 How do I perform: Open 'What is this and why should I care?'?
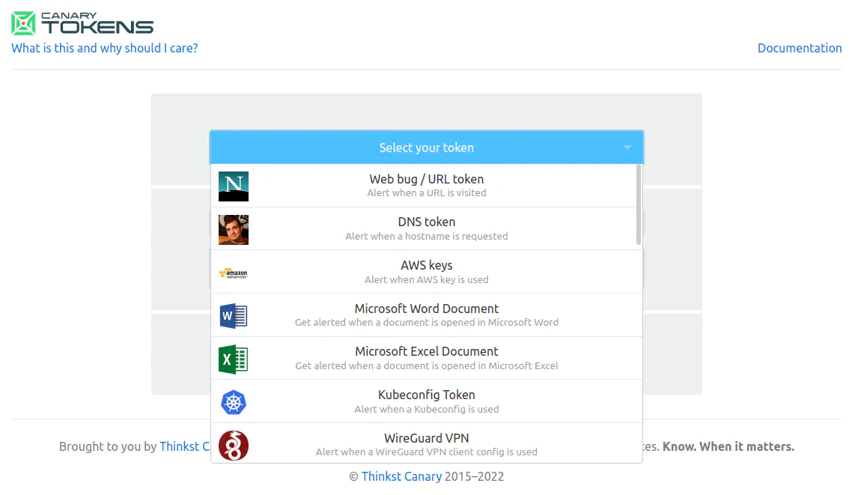tap(105, 48)
